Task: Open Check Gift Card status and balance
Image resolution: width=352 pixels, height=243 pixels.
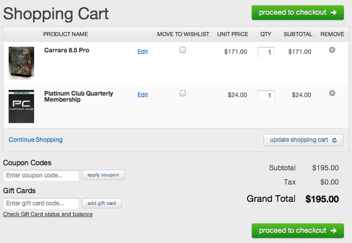Action: click(48, 214)
